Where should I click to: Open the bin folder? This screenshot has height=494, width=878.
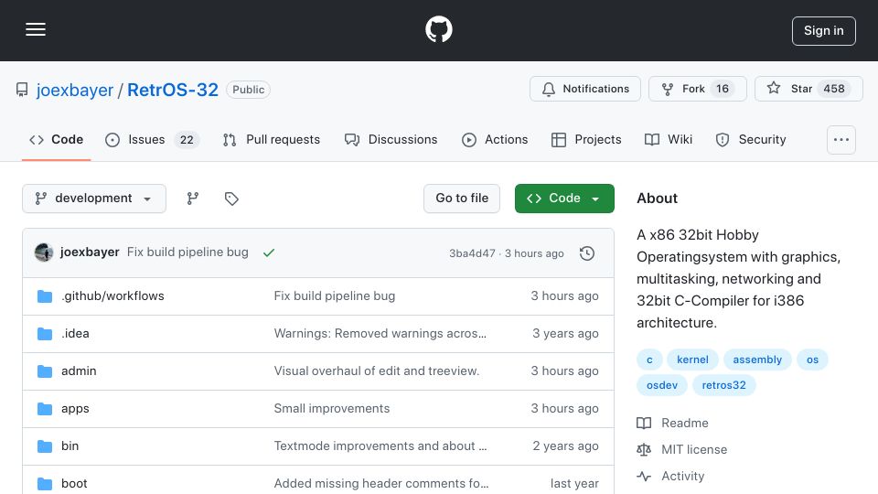coord(70,446)
